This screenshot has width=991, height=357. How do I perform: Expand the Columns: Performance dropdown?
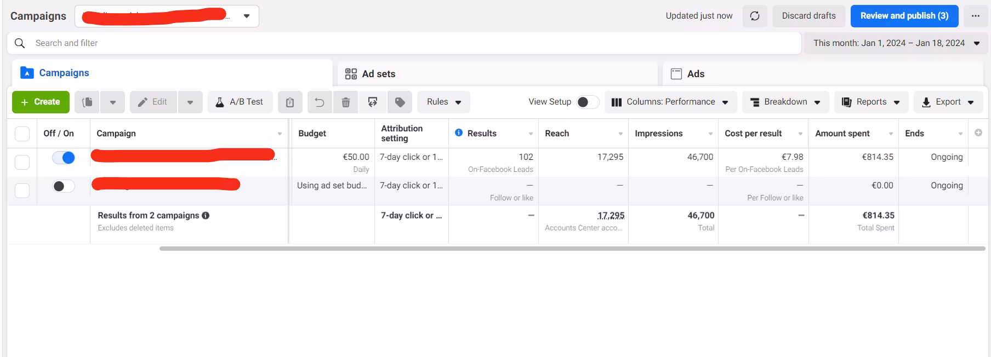[670, 102]
